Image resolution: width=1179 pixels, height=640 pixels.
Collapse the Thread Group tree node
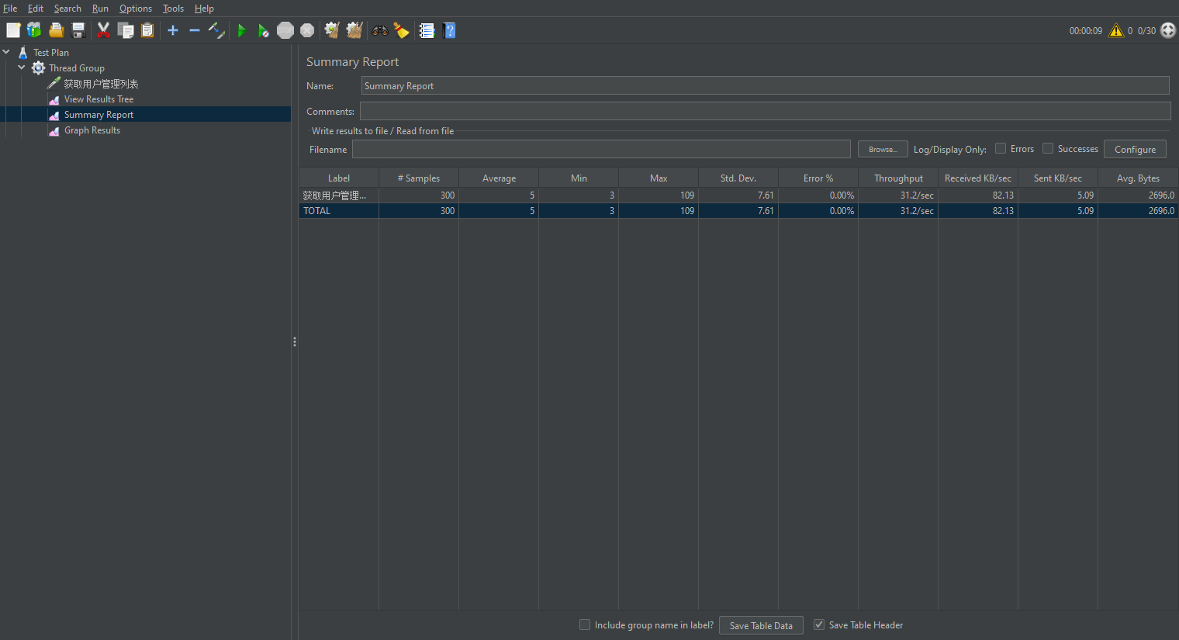tap(22, 67)
